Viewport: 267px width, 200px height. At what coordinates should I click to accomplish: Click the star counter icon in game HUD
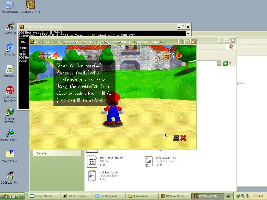pyautogui.click(x=166, y=55)
